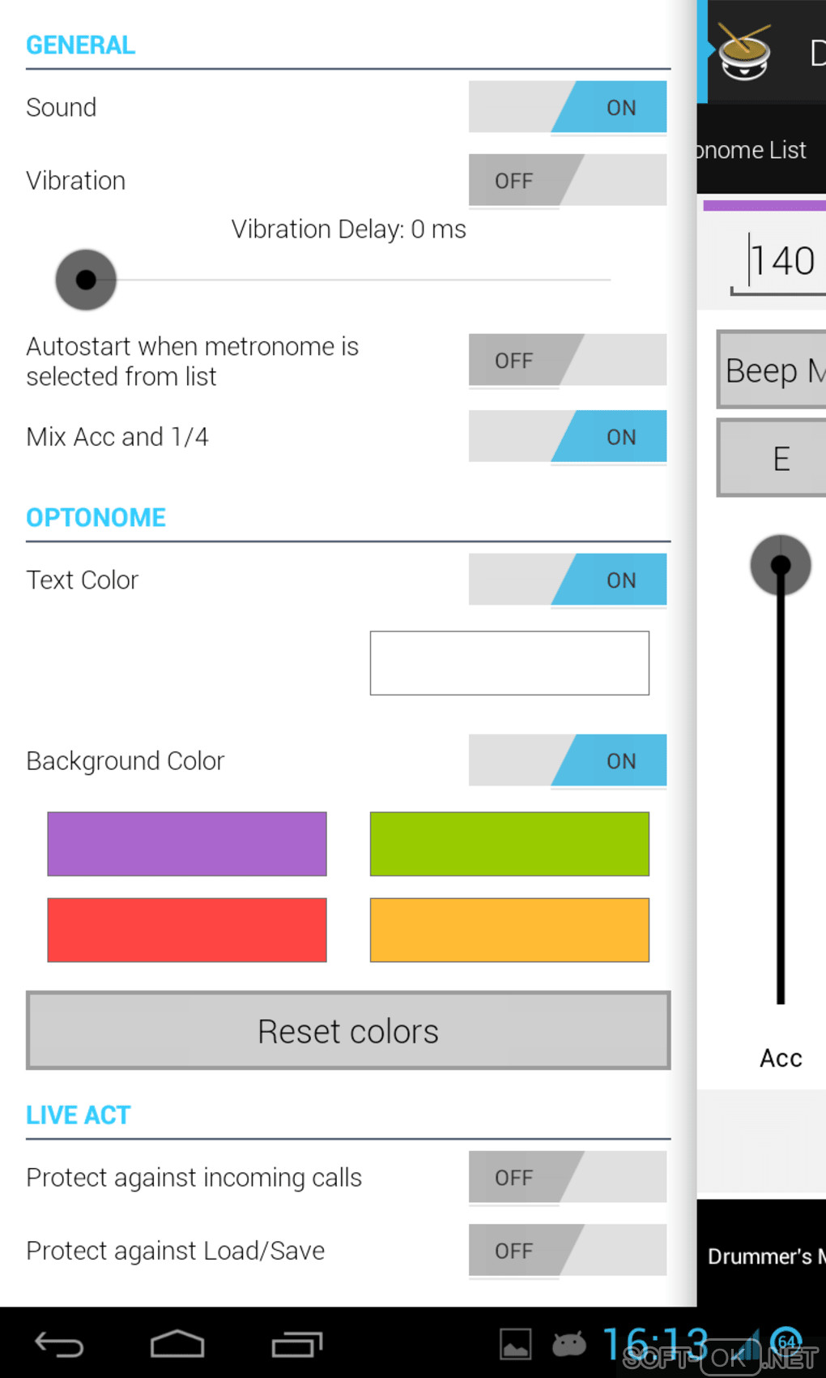826x1378 pixels.
Task: Enable autostart when metronome is selected
Action: click(x=568, y=360)
